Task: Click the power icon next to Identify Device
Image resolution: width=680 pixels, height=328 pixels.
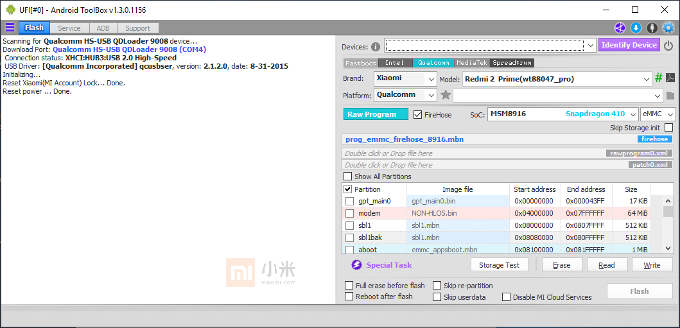Action: coord(668,45)
